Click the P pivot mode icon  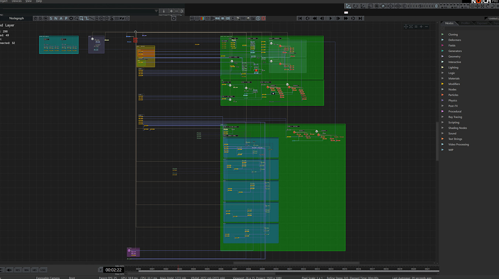tap(383, 6)
